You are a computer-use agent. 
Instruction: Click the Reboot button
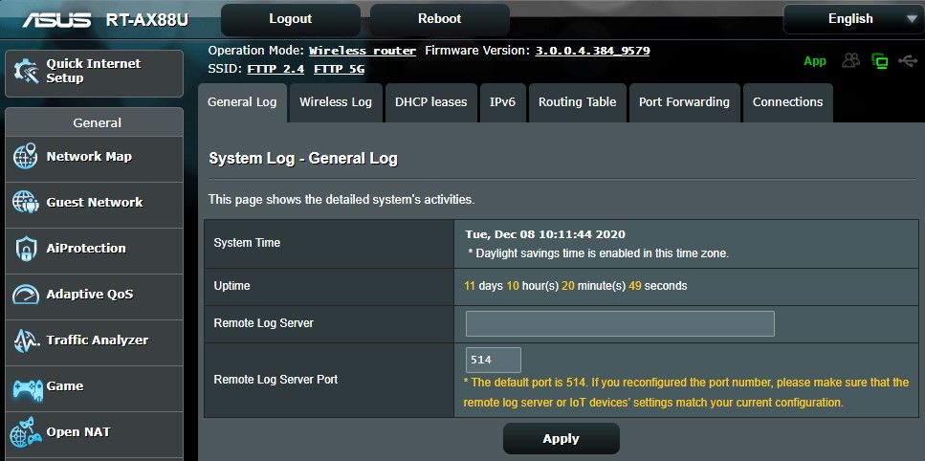point(439,19)
